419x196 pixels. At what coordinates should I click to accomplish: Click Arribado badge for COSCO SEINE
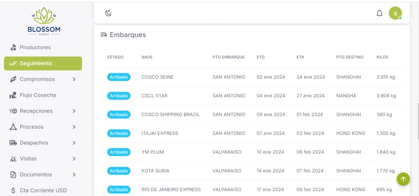(119, 77)
